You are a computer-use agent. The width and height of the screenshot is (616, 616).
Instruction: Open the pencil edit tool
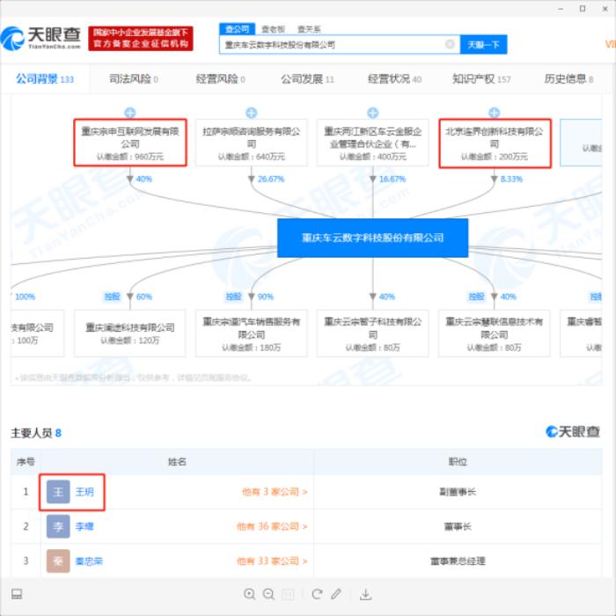pyautogui.click(x=336, y=594)
